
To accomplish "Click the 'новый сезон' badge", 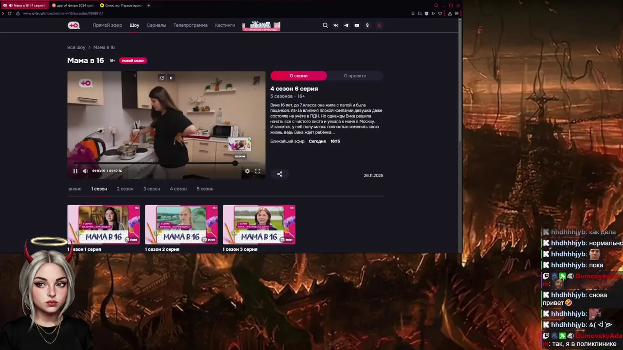I will coord(133,61).
